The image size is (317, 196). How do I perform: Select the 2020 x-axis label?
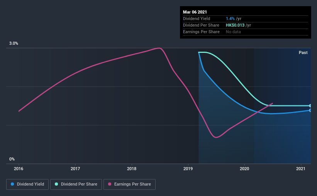coord(244,169)
